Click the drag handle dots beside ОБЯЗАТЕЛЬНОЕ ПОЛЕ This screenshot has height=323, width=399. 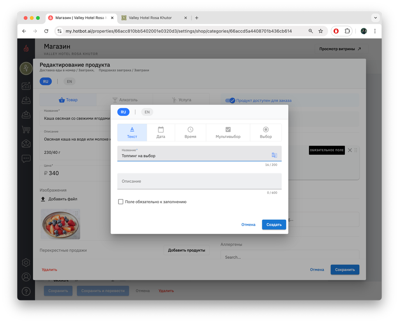[356, 150]
